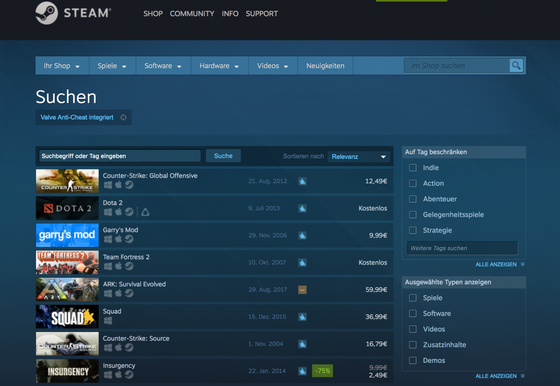Click Windows icon under Dota 2
The height and width of the screenshot is (386, 560).
click(x=108, y=212)
